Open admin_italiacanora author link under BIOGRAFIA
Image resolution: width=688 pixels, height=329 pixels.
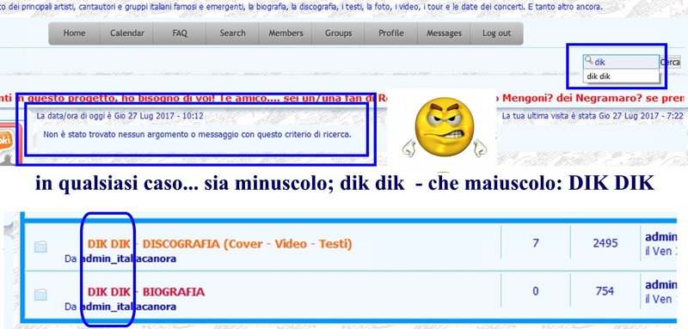[128, 307]
